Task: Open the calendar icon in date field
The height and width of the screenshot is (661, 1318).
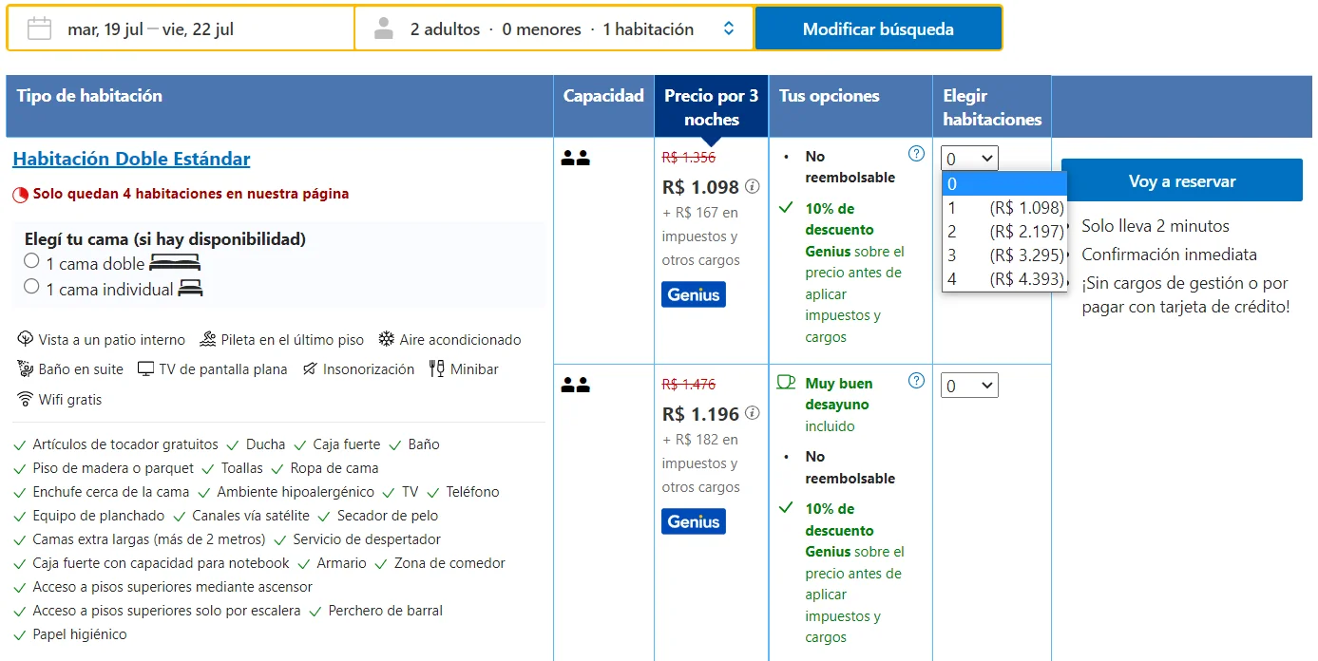Action: (x=39, y=28)
